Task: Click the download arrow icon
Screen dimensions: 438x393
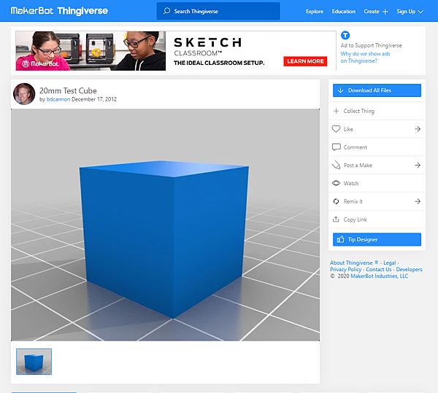Action: (x=340, y=90)
